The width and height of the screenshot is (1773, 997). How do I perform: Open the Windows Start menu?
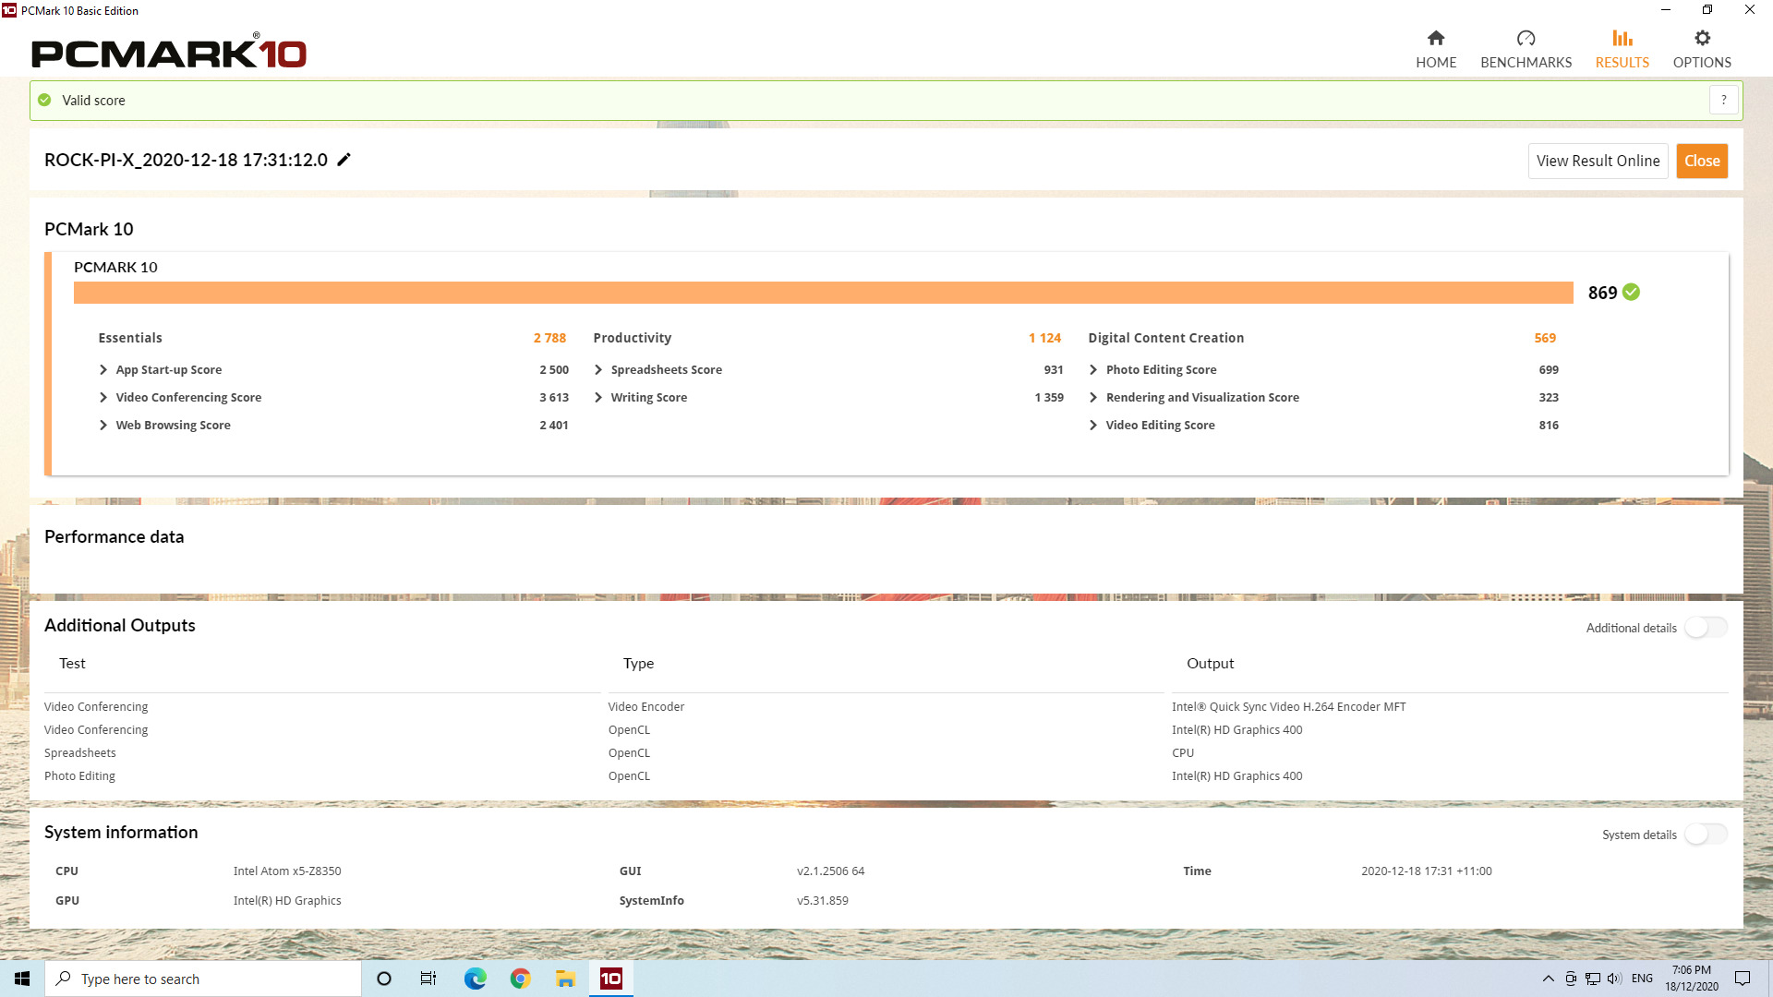coord(22,979)
